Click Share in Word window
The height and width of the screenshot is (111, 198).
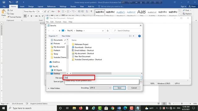[x=192, y=6]
